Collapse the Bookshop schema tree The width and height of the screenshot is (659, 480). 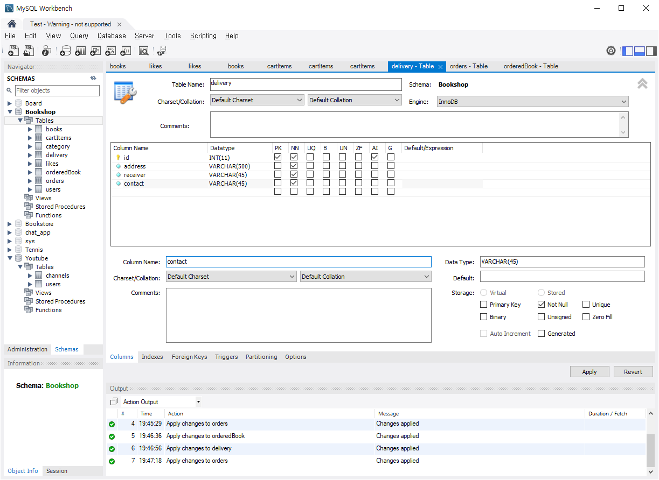coord(10,112)
